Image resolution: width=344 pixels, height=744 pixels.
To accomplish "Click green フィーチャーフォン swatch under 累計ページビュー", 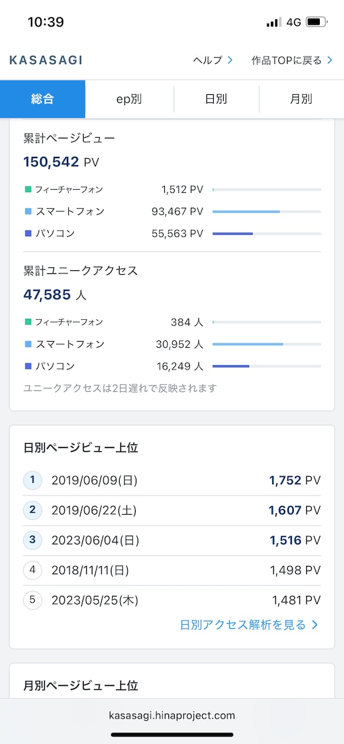I will pyautogui.click(x=28, y=189).
